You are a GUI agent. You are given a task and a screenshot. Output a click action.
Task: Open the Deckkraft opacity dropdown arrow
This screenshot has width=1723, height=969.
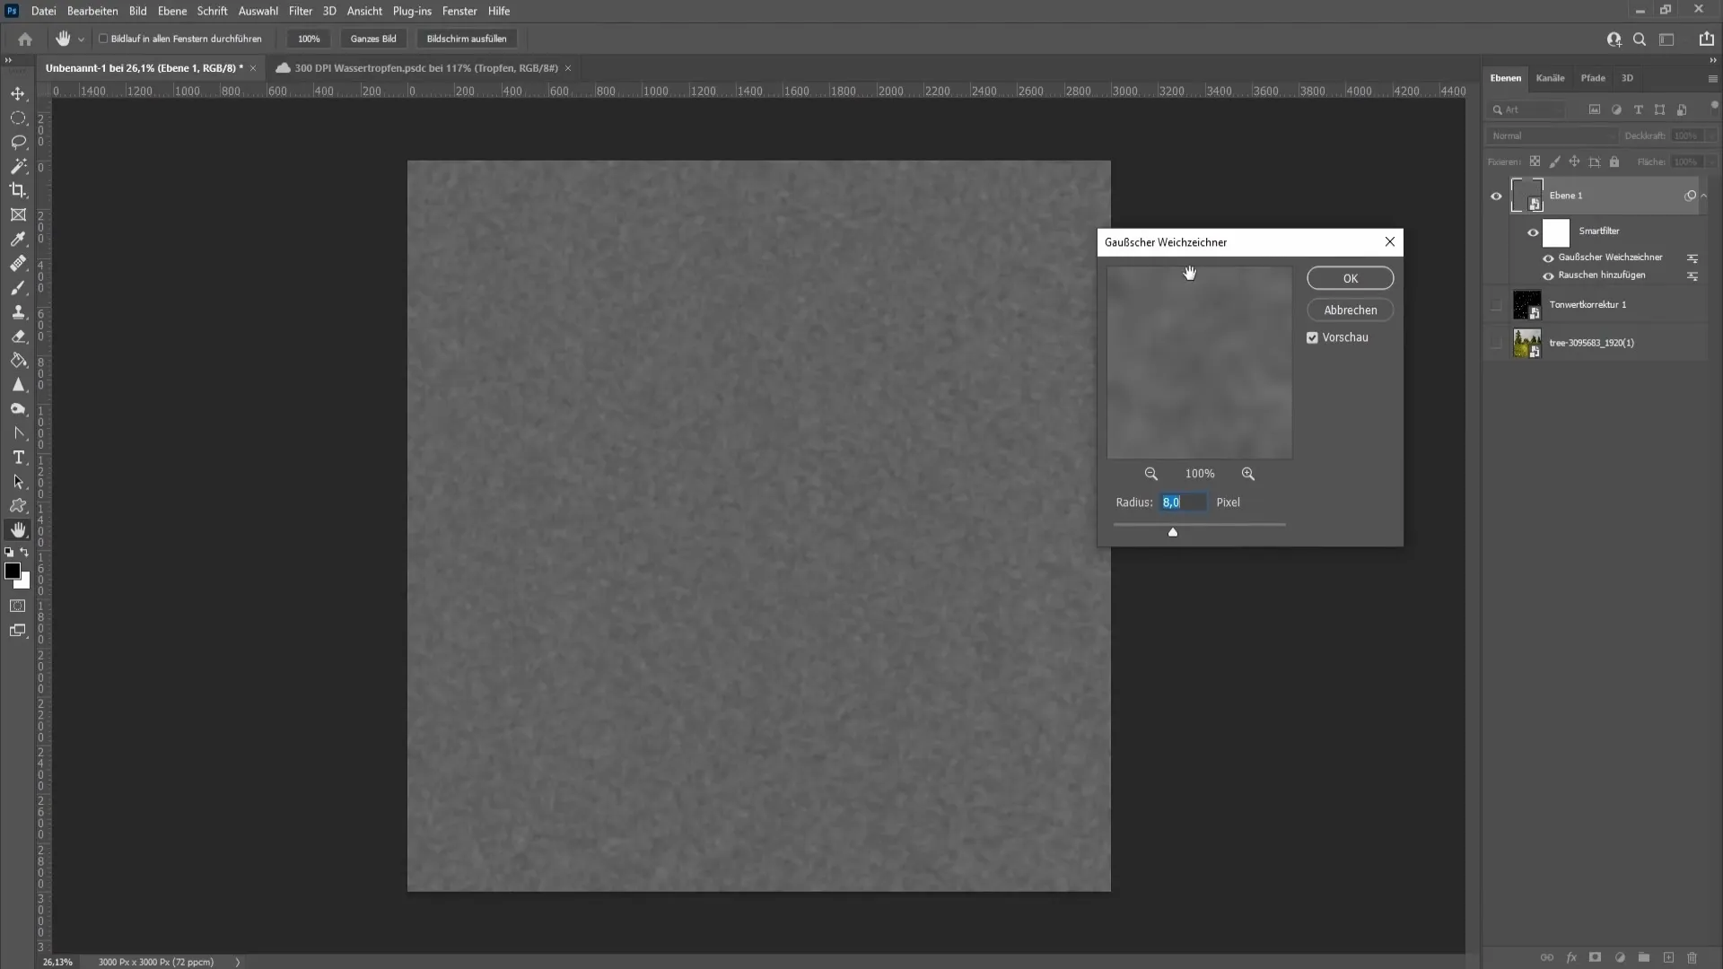click(x=1711, y=135)
